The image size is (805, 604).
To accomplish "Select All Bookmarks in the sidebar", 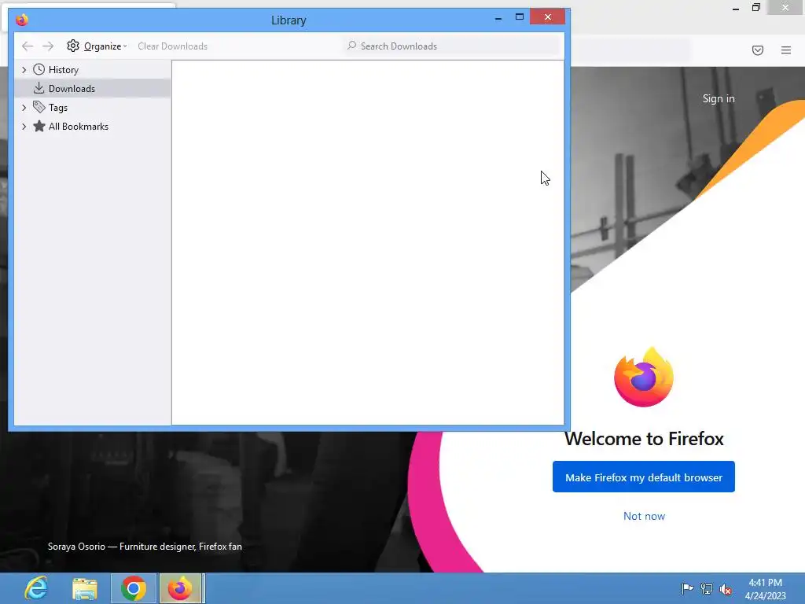I will pos(79,127).
